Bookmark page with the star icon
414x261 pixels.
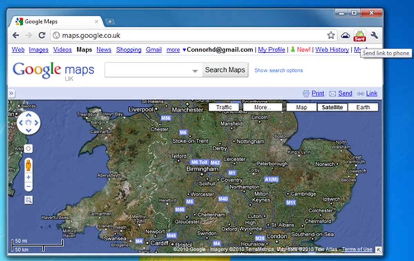click(331, 35)
